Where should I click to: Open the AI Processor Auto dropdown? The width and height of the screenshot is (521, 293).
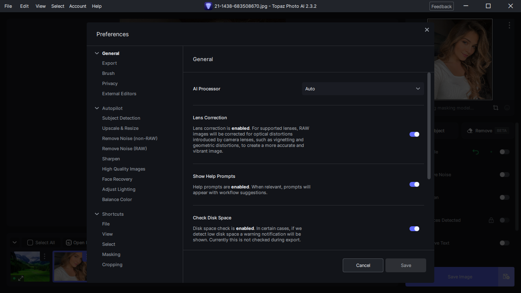coord(363,89)
